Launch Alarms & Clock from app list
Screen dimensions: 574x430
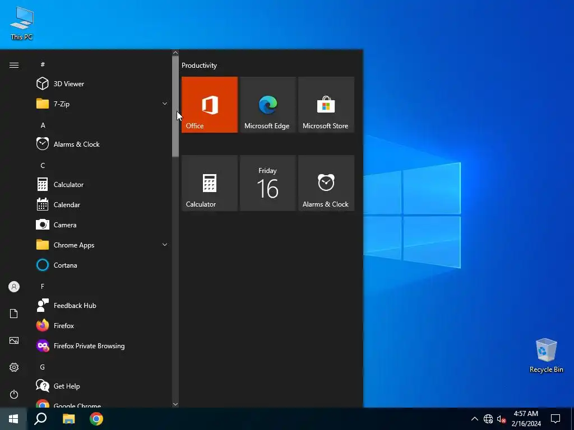101,144
